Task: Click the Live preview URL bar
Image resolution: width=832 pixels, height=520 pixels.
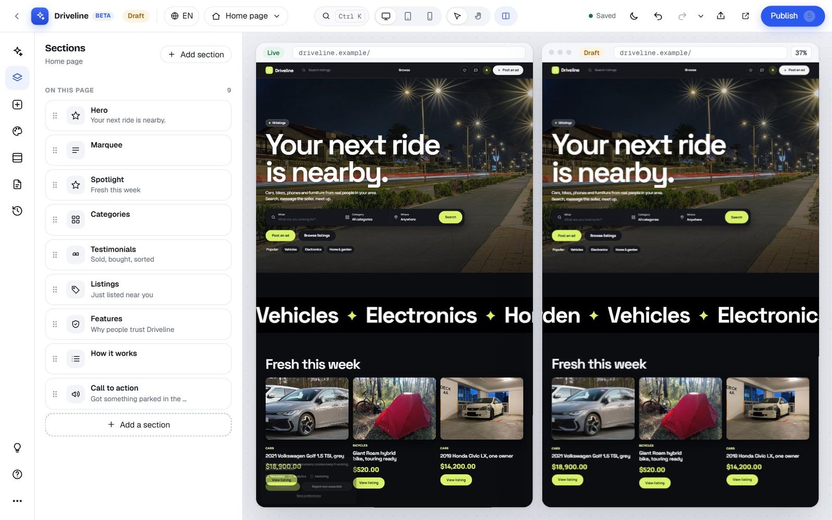Action: click(409, 53)
